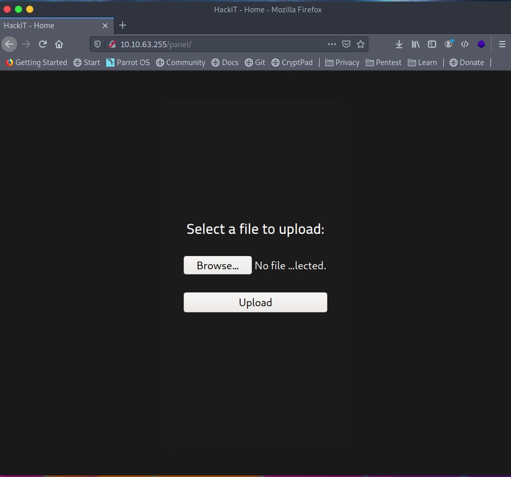This screenshot has height=477, width=511.
Task: Click the browser back arrow button
Action: tap(9, 44)
